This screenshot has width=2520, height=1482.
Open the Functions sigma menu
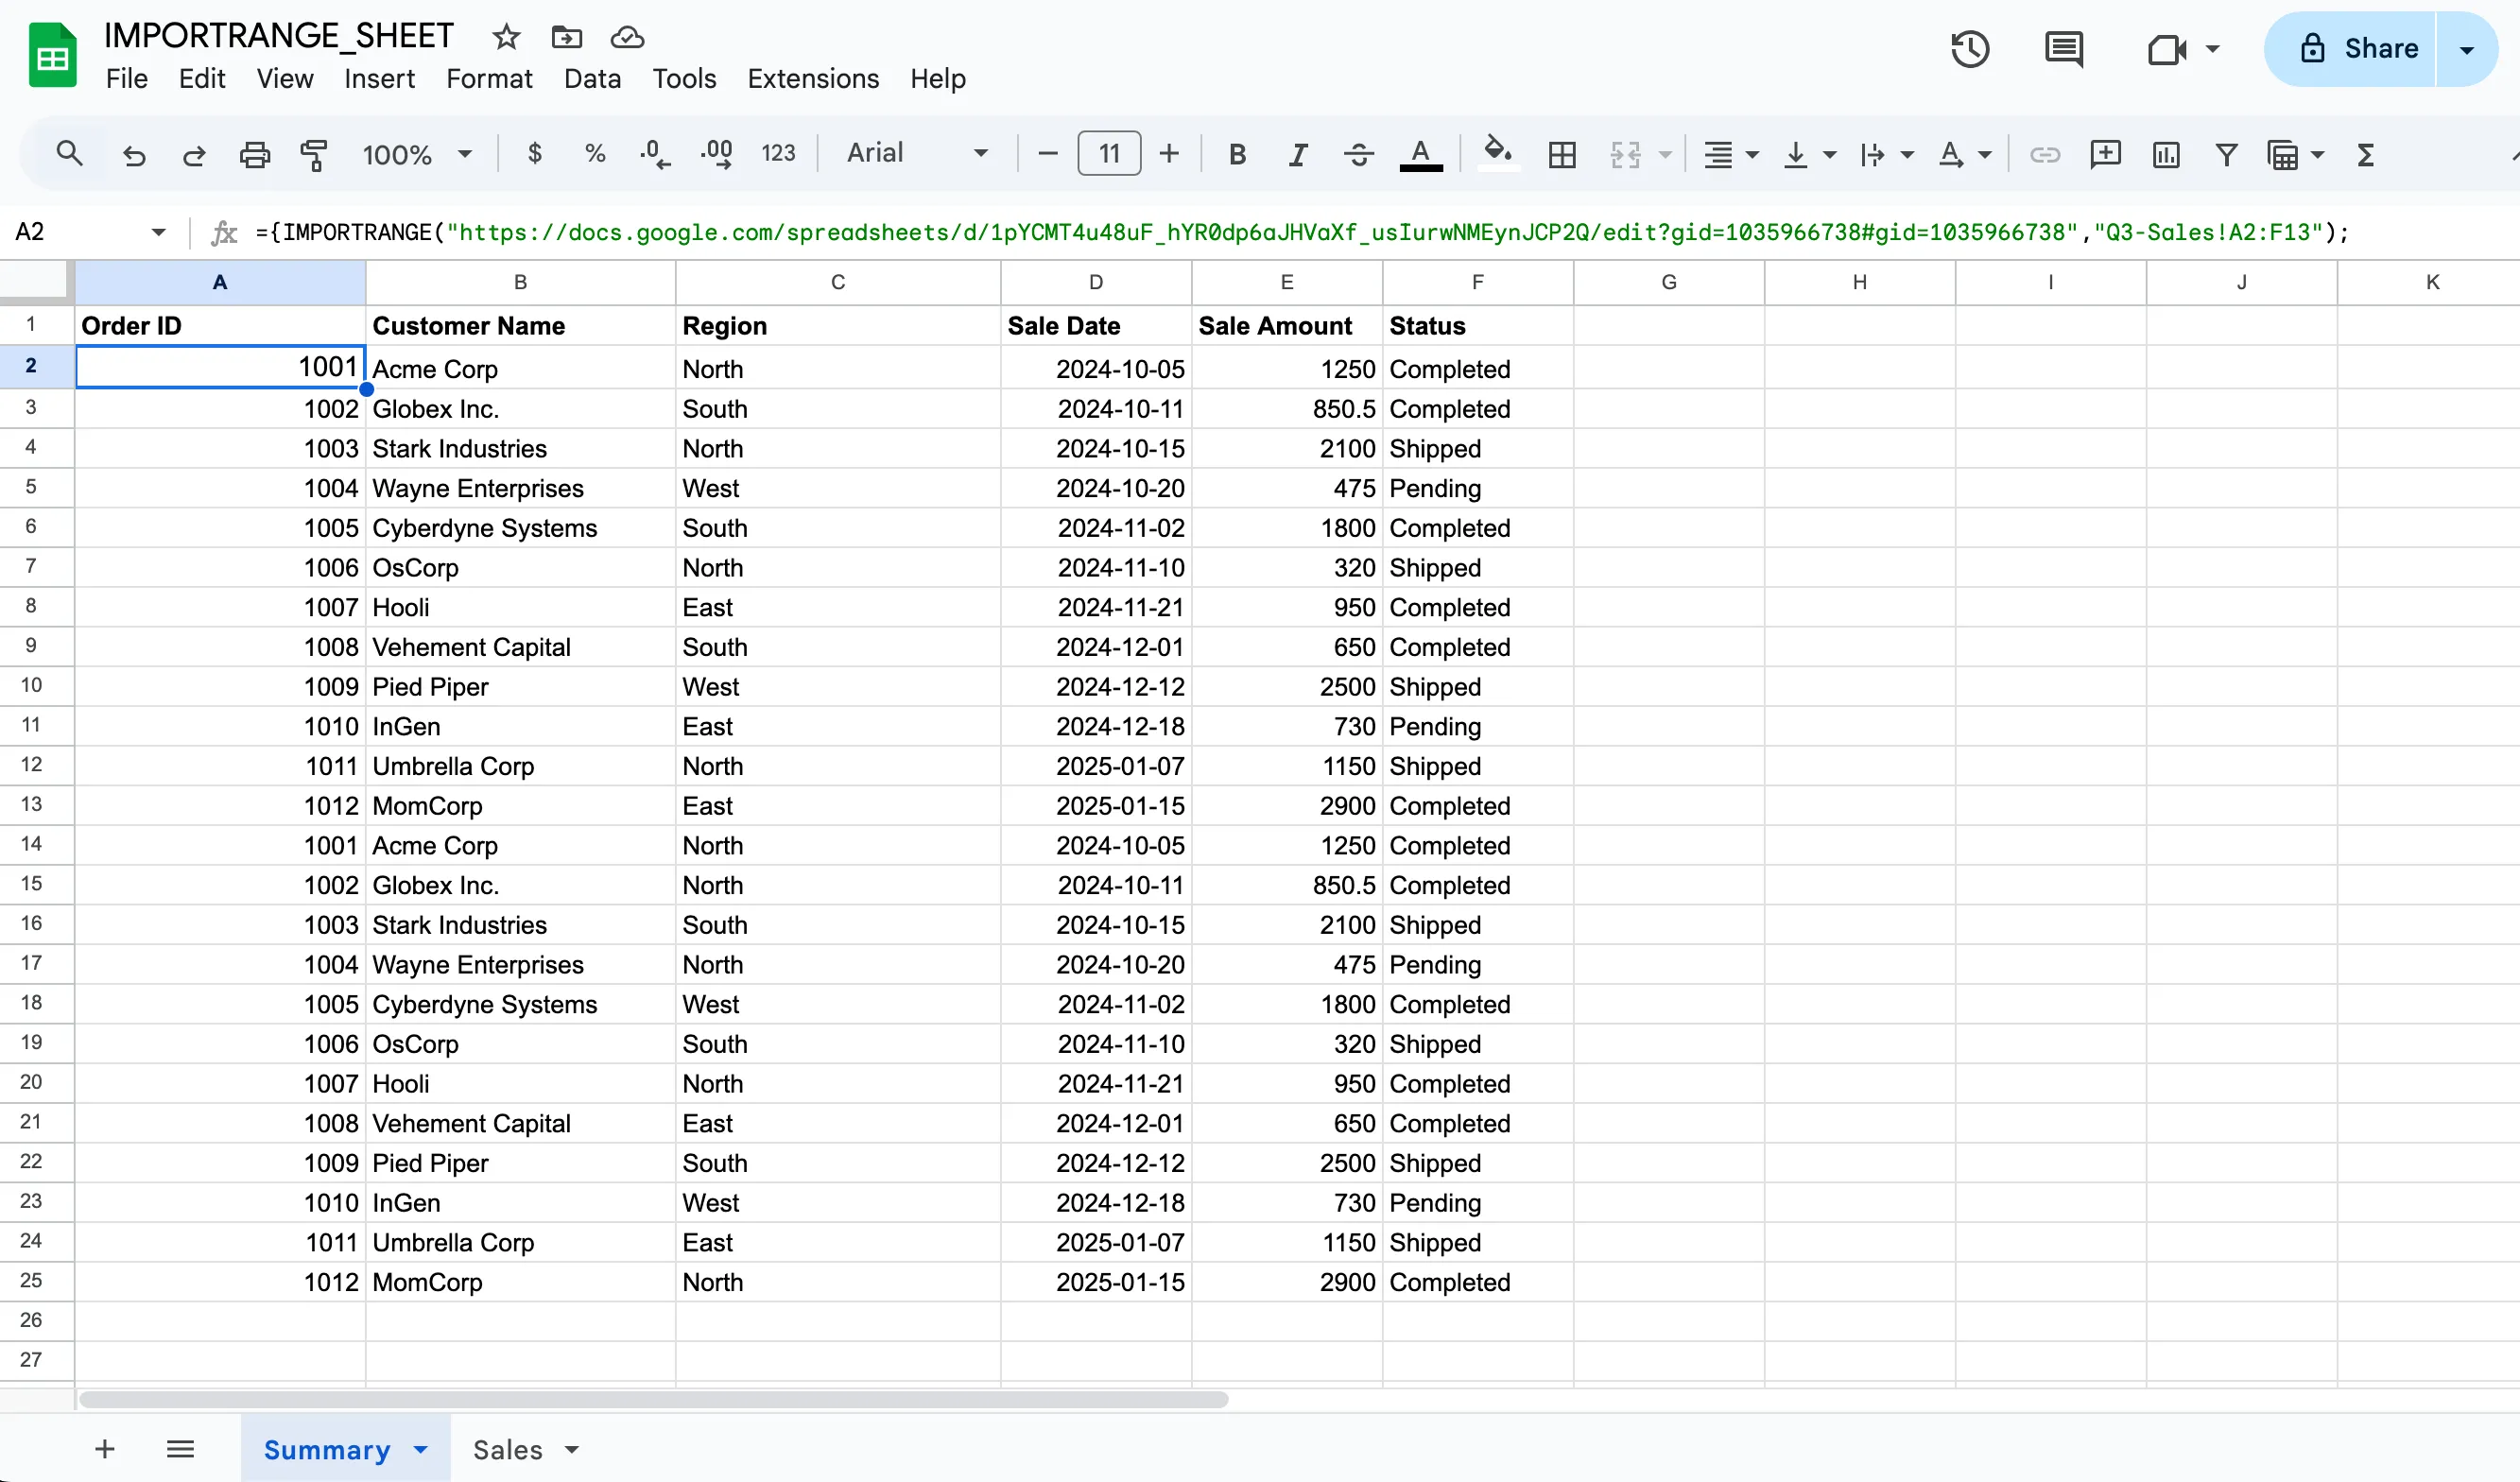[2366, 153]
